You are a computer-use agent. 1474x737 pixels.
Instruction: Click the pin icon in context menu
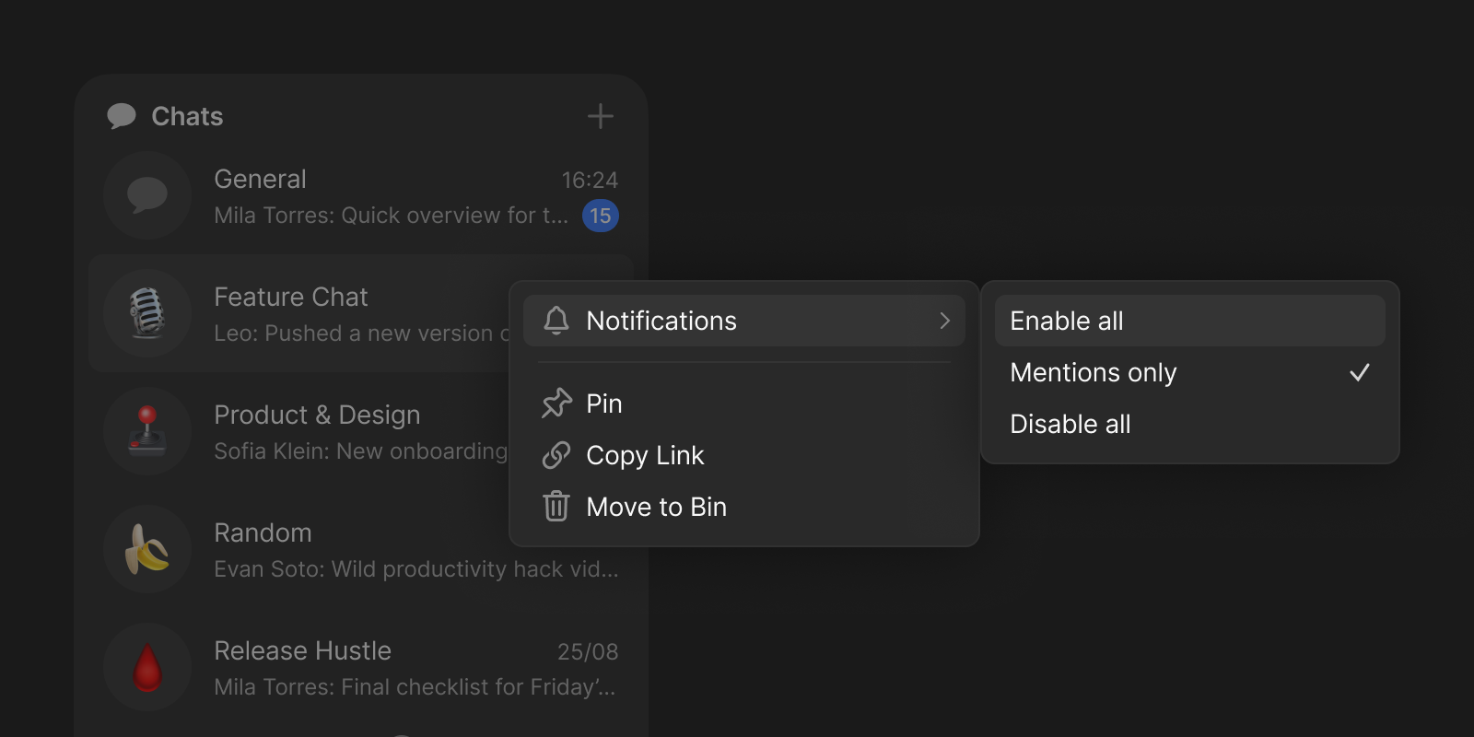(x=556, y=404)
